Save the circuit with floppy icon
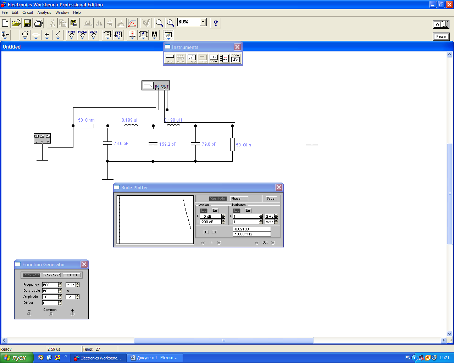Viewport: 454px width, 363px height. pos(27,23)
